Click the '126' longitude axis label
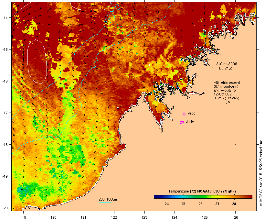Viewport: 265px width, 220px height. click(235, 217)
